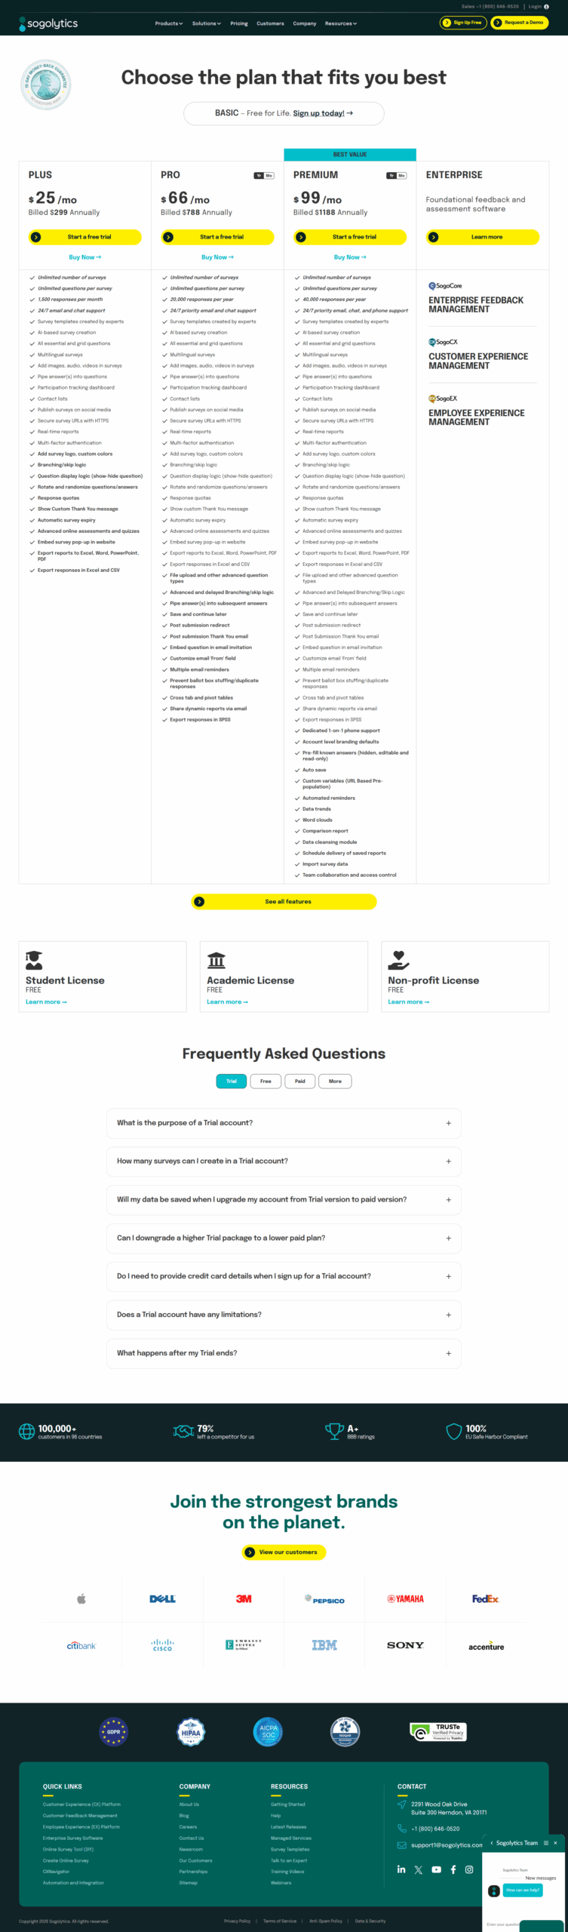Viewport: 568px width, 1932px height.
Task: Click the 15-day money-back guarantee badge
Action: point(46,85)
